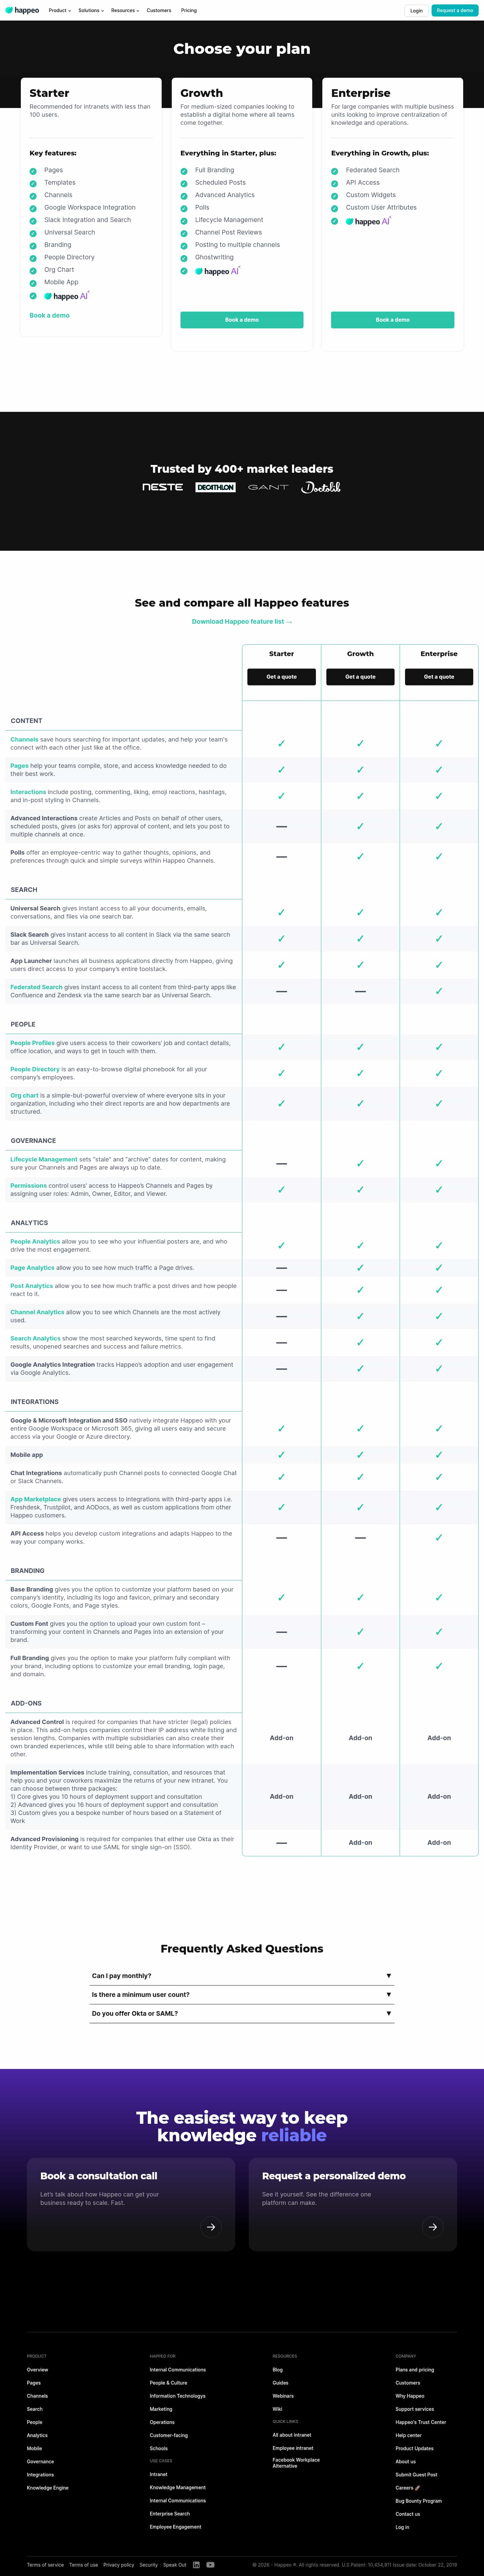Viewport: 484px width, 2576px height.
Task: Open the Product dropdown in the navigation
Action: [x=60, y=10]
